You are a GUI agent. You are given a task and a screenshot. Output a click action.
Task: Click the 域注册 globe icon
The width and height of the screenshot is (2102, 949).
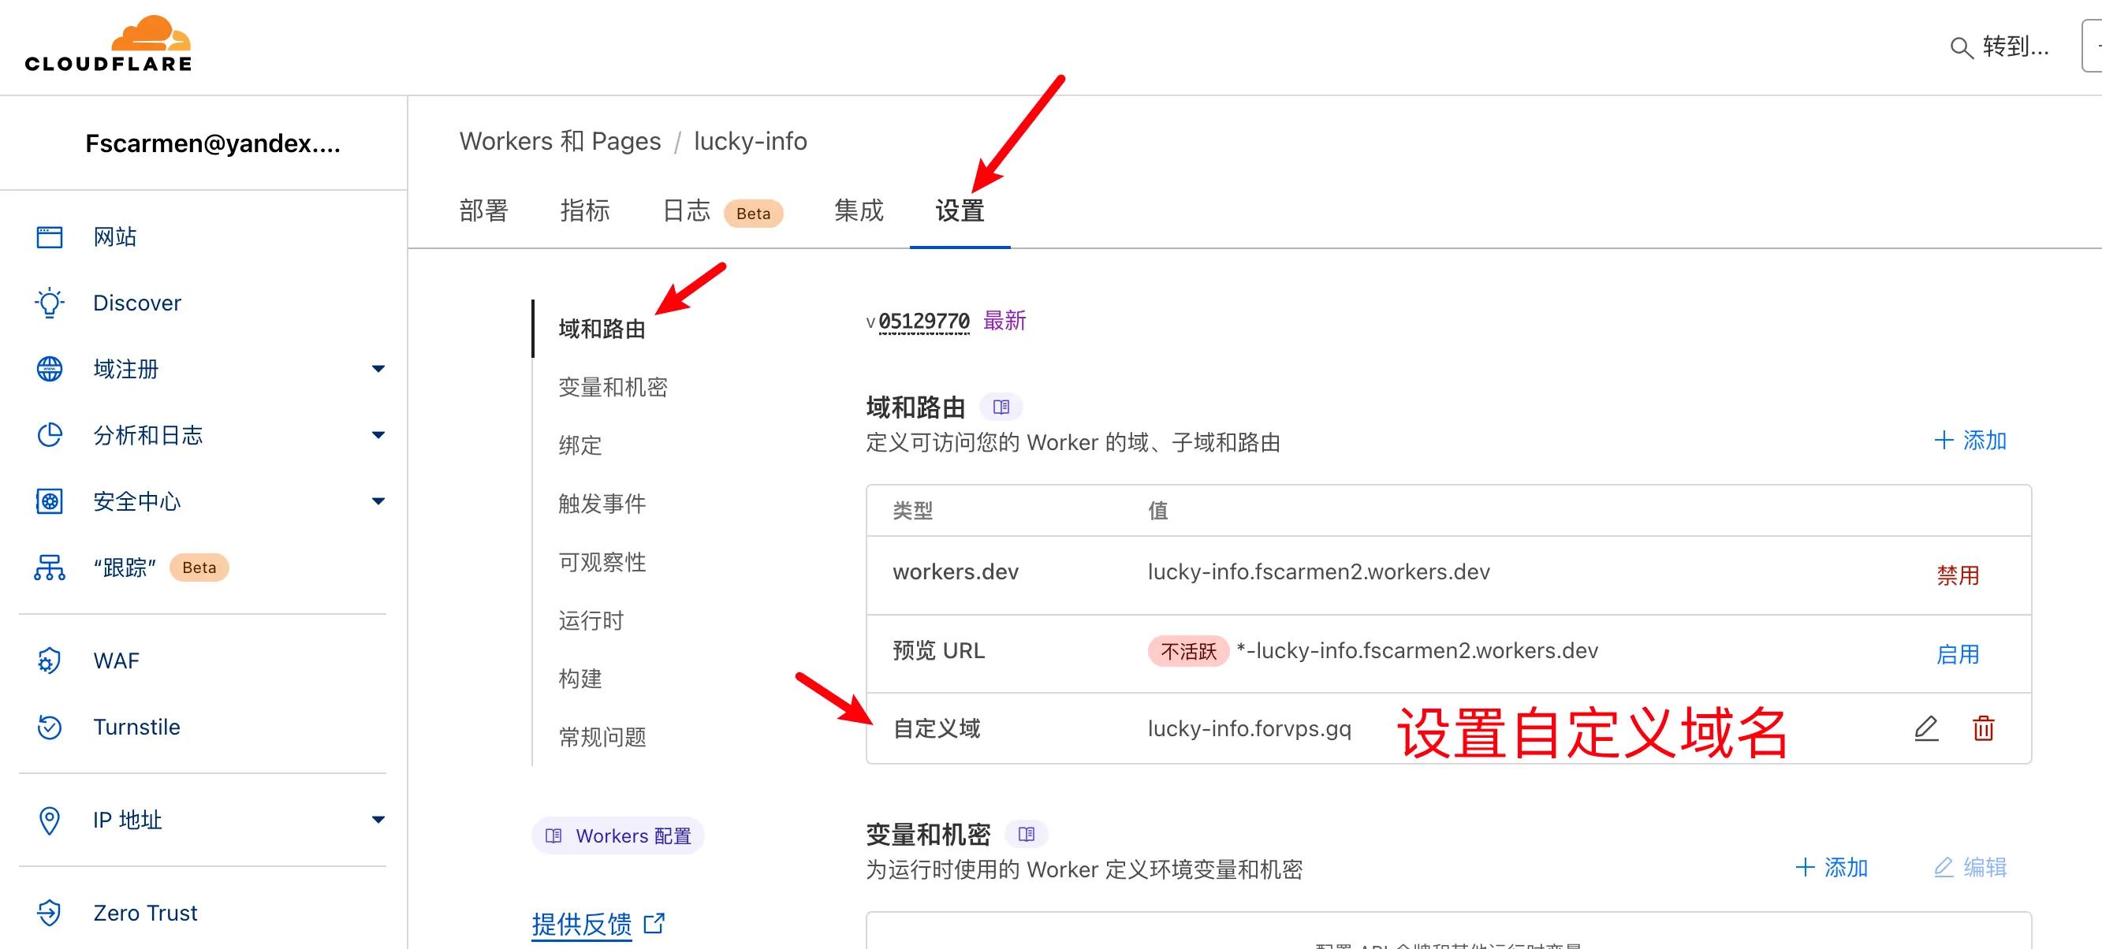50,369
